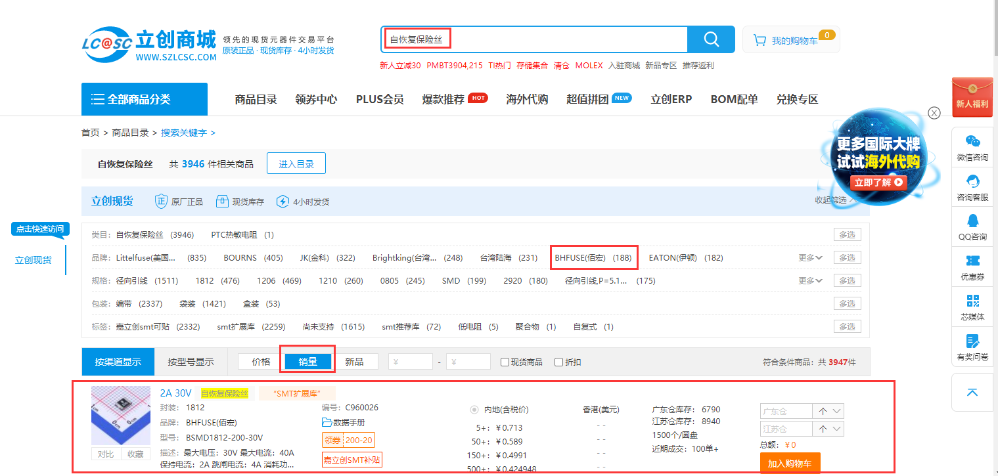Expand 更多 in 规格 row

[811, 281]
